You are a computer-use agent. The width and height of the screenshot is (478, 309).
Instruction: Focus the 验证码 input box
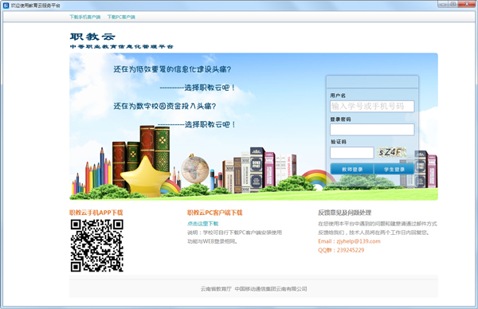352,153
